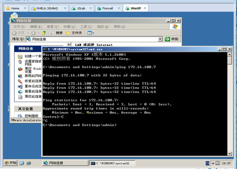Open the 编辑(E) menu
Viewport: 237px width, 169px height.
pyautogui.click(x=36, y=27)
